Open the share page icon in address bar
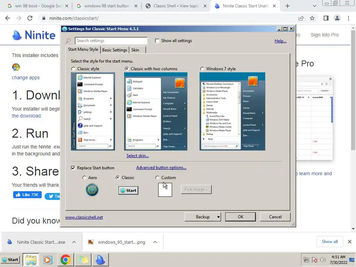This screenshot has height=267, width=356. [x=301, y=18]
